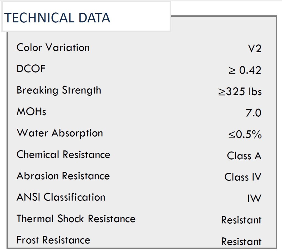Select the Thermal Shock Resistance label
This screenshot has height=252, width=282.
pos(76,219)
